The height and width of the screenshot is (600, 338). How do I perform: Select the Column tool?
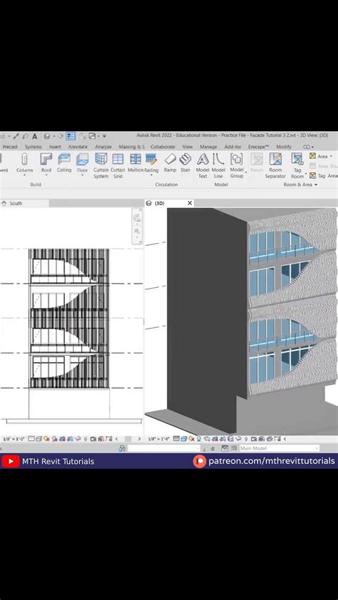(24, 162)
